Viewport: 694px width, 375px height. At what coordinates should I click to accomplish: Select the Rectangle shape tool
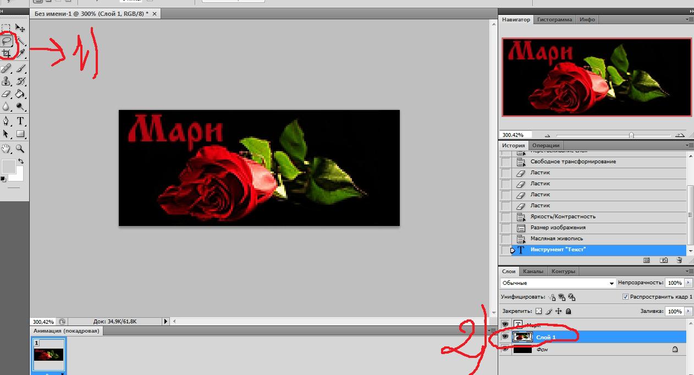click(x=20, y=134)
